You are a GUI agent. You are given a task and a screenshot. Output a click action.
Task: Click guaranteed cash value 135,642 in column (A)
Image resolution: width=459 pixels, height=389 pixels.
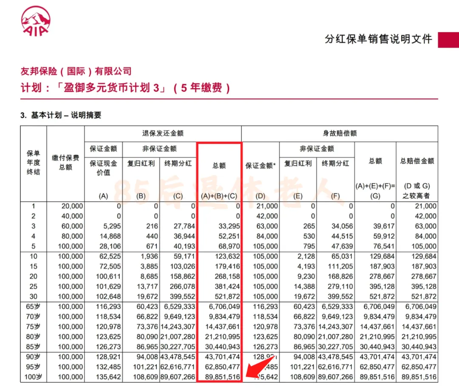108,377
